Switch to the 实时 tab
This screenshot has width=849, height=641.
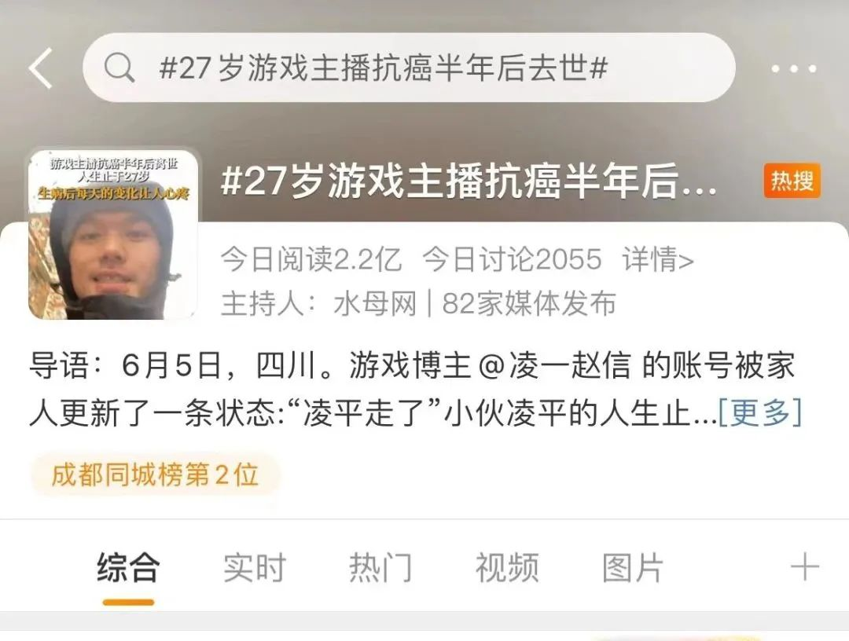point(255,567)
